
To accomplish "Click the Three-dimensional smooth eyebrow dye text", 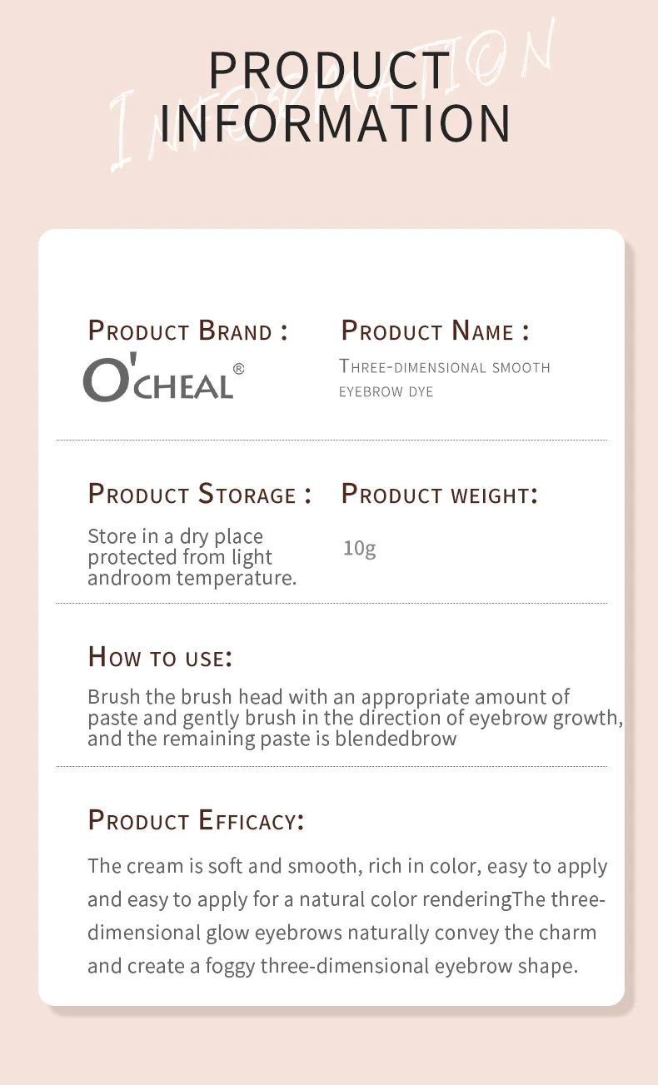I will [444, 378].
